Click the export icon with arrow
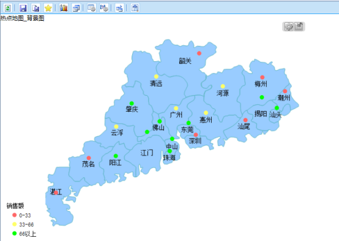 pos(119,8)
